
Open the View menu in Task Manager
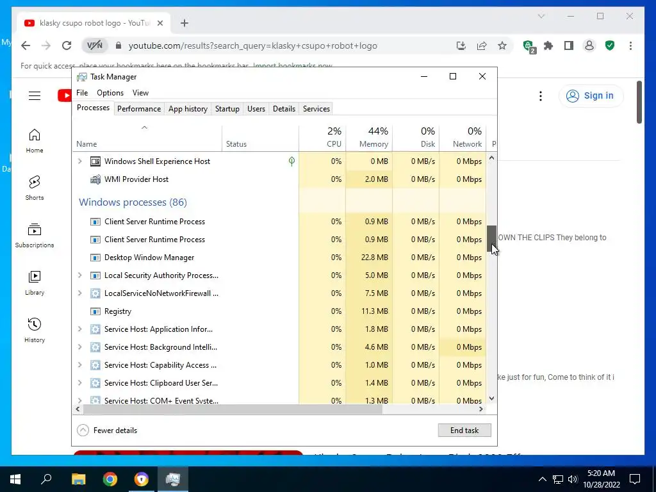pos(140,92)
